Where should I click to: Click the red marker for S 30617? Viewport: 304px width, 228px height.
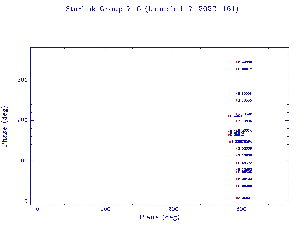[237, 69]
